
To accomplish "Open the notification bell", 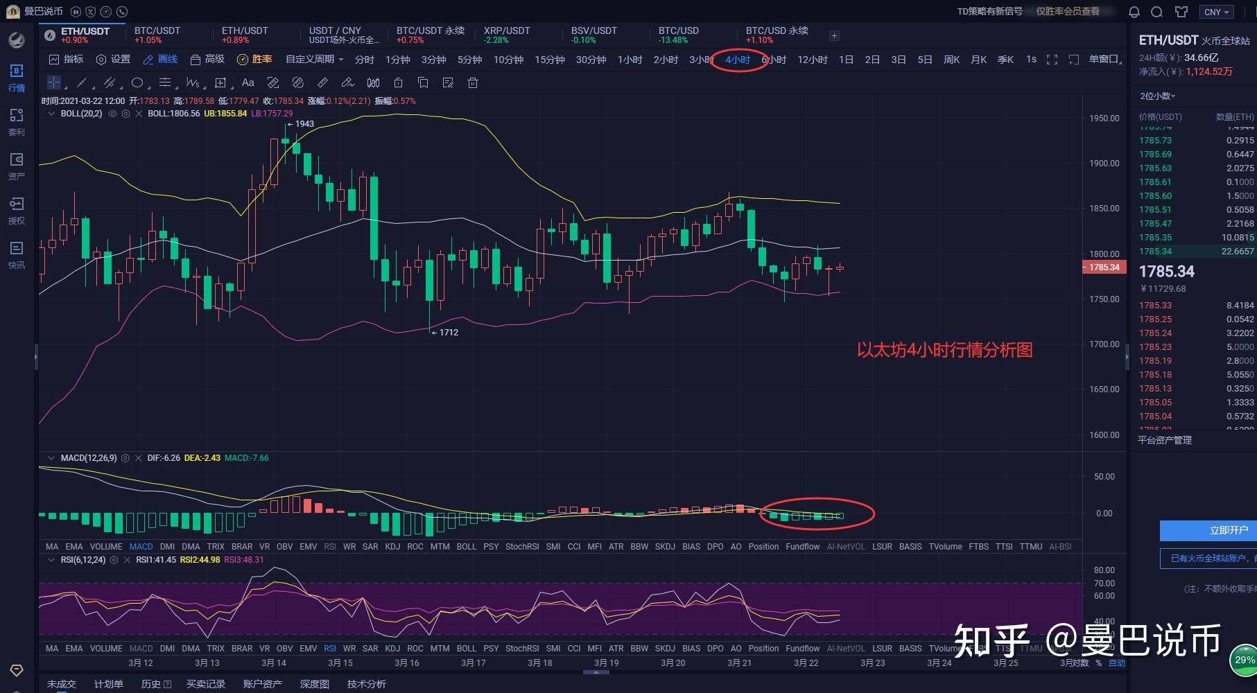I will [x=1134, y=12].
